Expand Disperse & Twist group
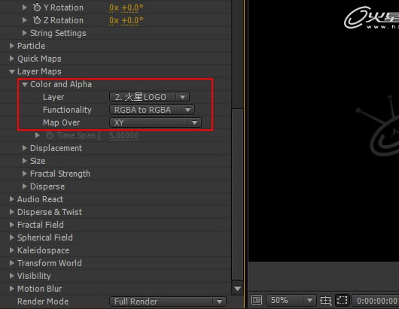Image resolution: width=399 pixels, height=309 pixels. [x=12, y=212]
